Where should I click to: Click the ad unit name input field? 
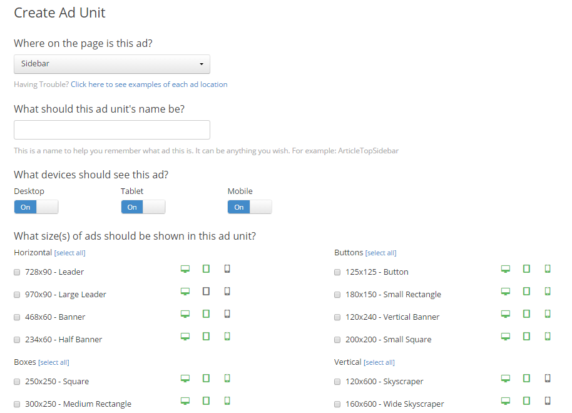[112, 130]
